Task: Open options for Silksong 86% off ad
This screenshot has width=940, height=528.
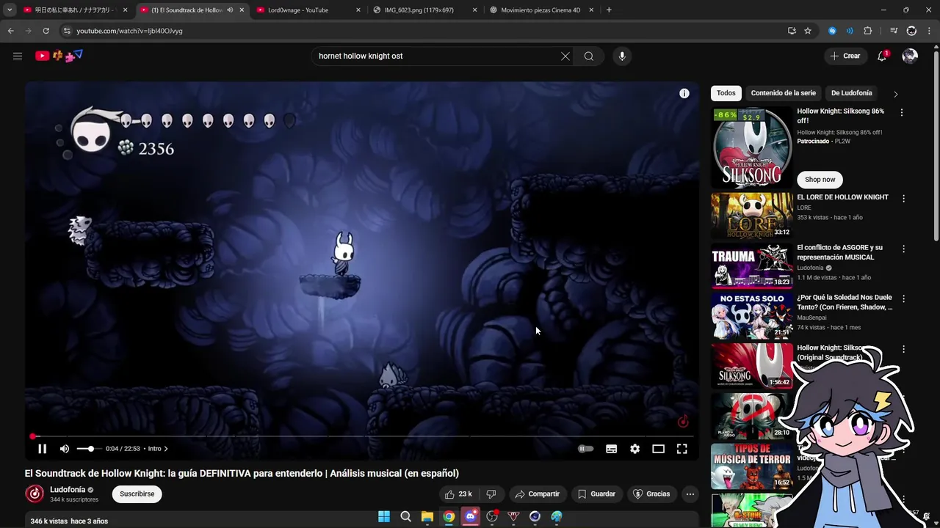Action: pos(902,113)
